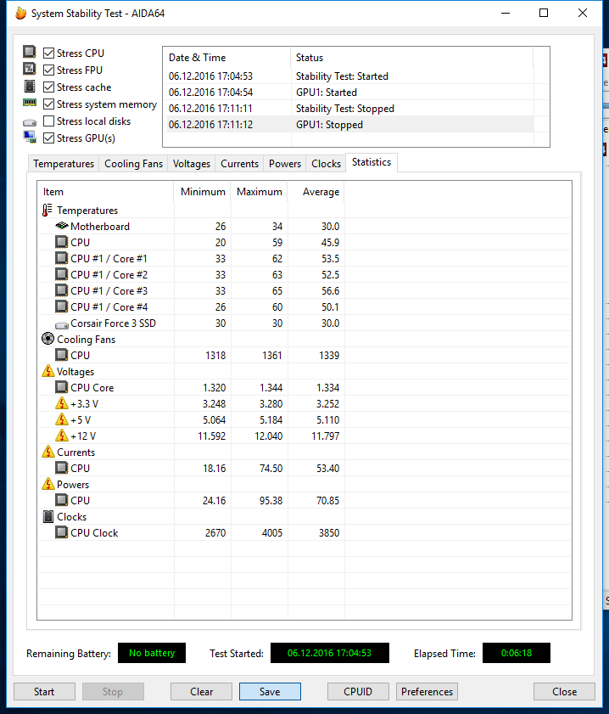
Task: Click the warning icon of Powers group
Action: [x=47, y=484]
